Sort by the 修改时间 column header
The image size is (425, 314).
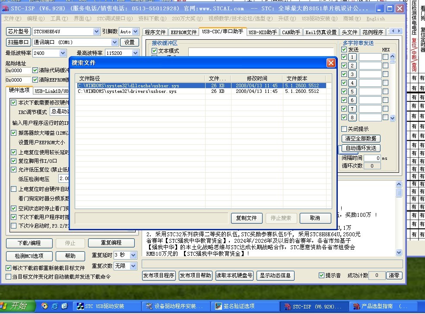[x=257, y=78]
